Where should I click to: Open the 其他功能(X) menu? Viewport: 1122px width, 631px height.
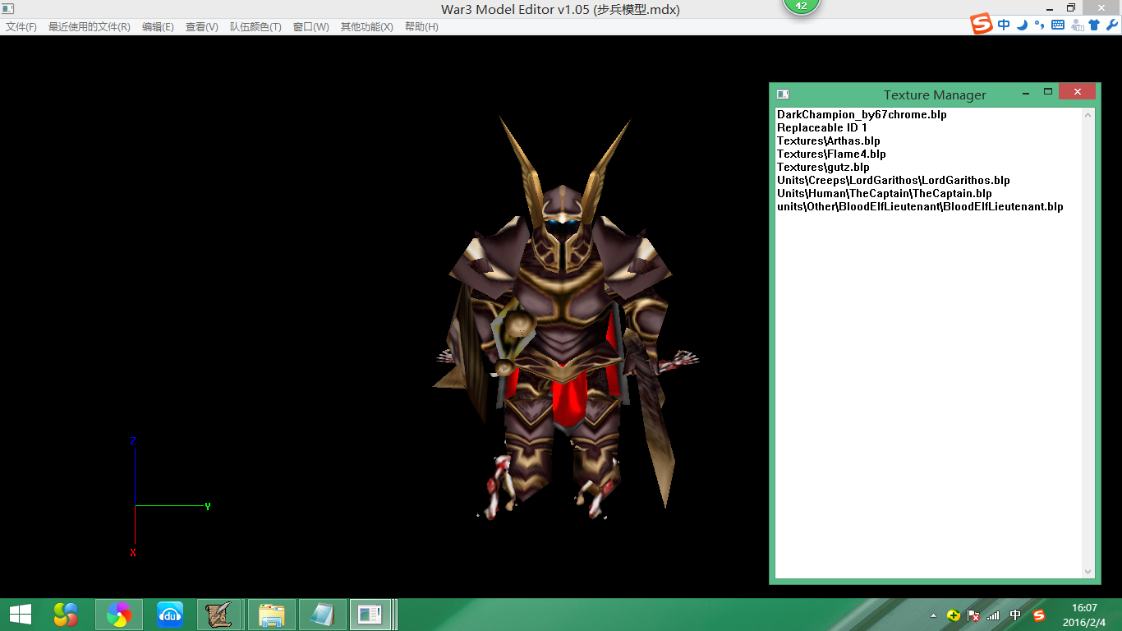click(x=366, y=27)
